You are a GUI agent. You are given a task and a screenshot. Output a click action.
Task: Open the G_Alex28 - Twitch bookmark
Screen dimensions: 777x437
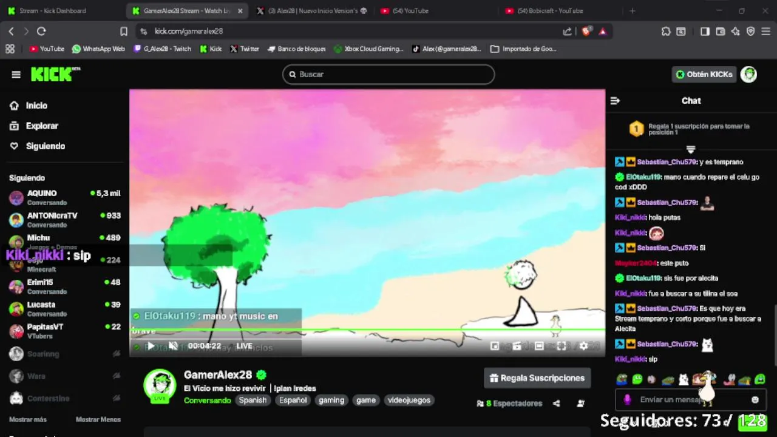[x=162, y=49]
